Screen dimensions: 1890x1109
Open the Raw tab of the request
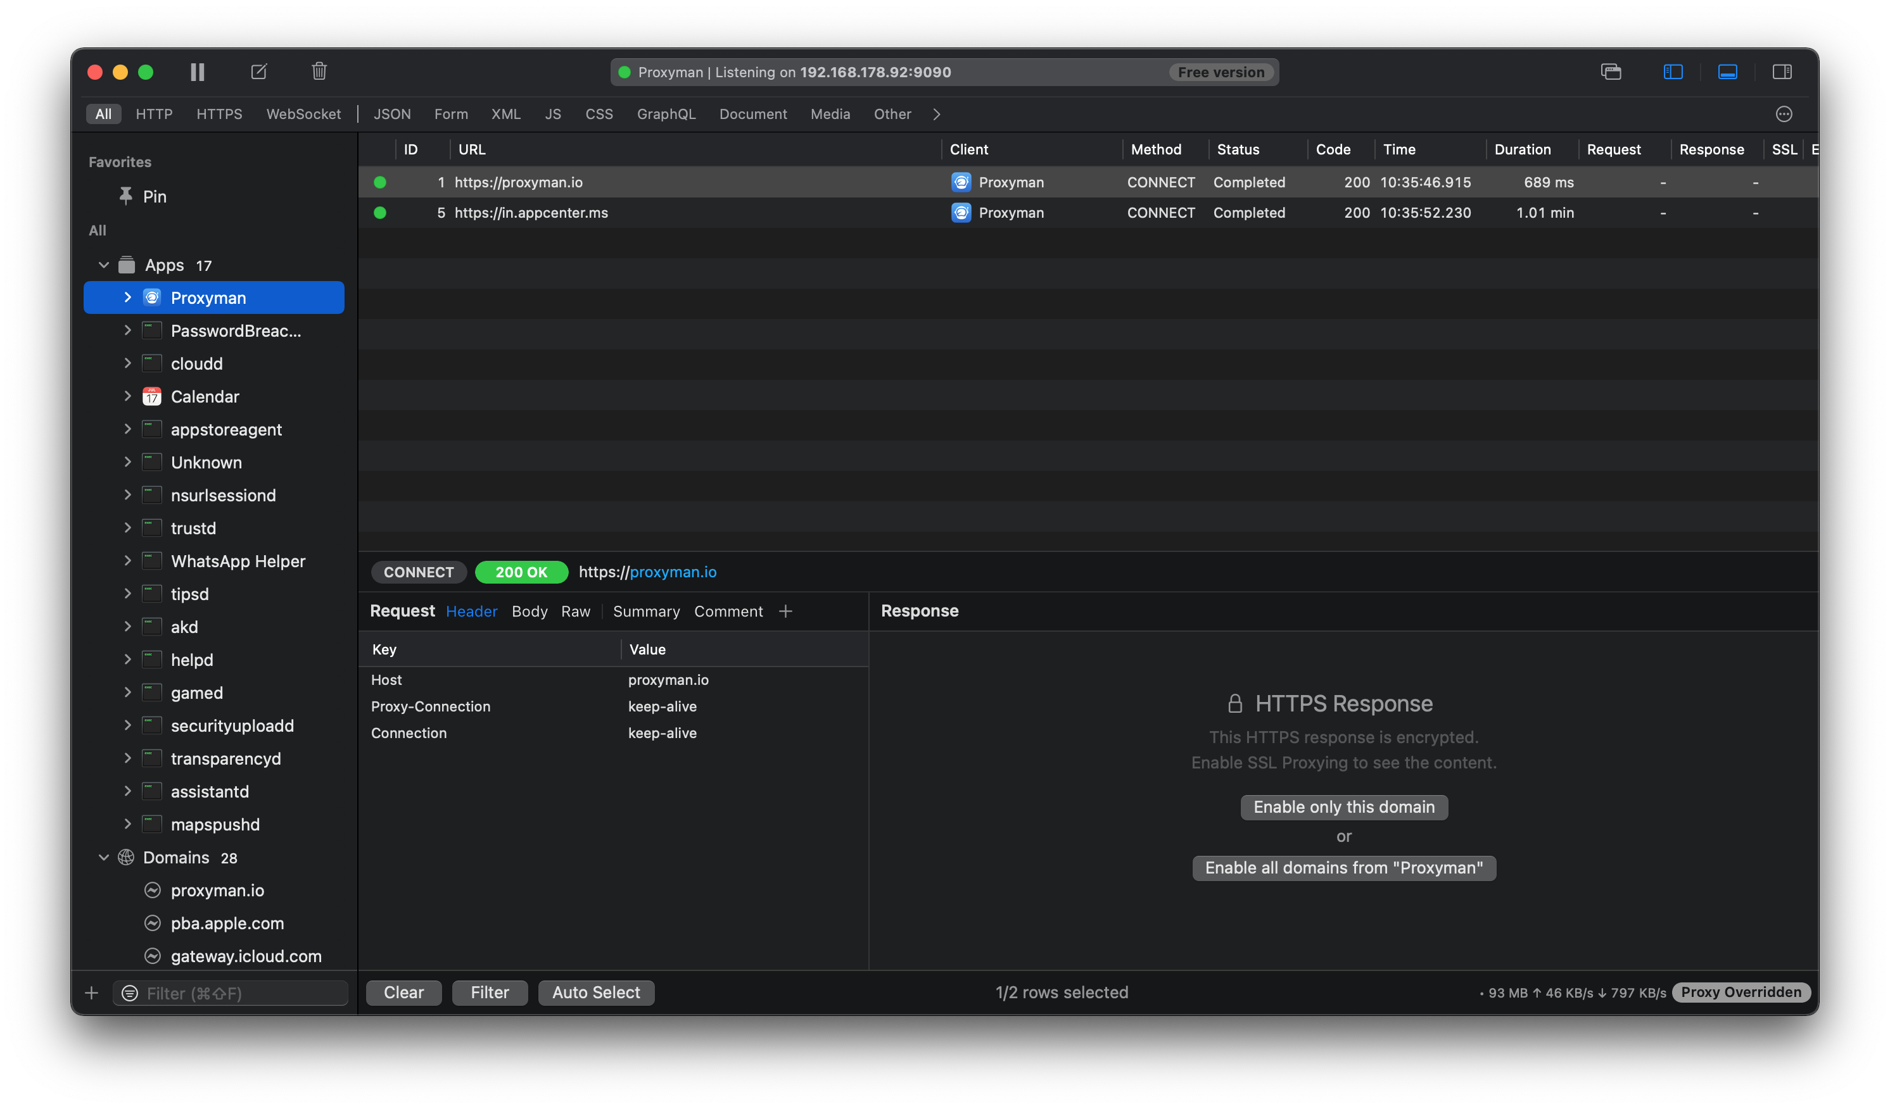pyautogui.click(x=575, y=611)
